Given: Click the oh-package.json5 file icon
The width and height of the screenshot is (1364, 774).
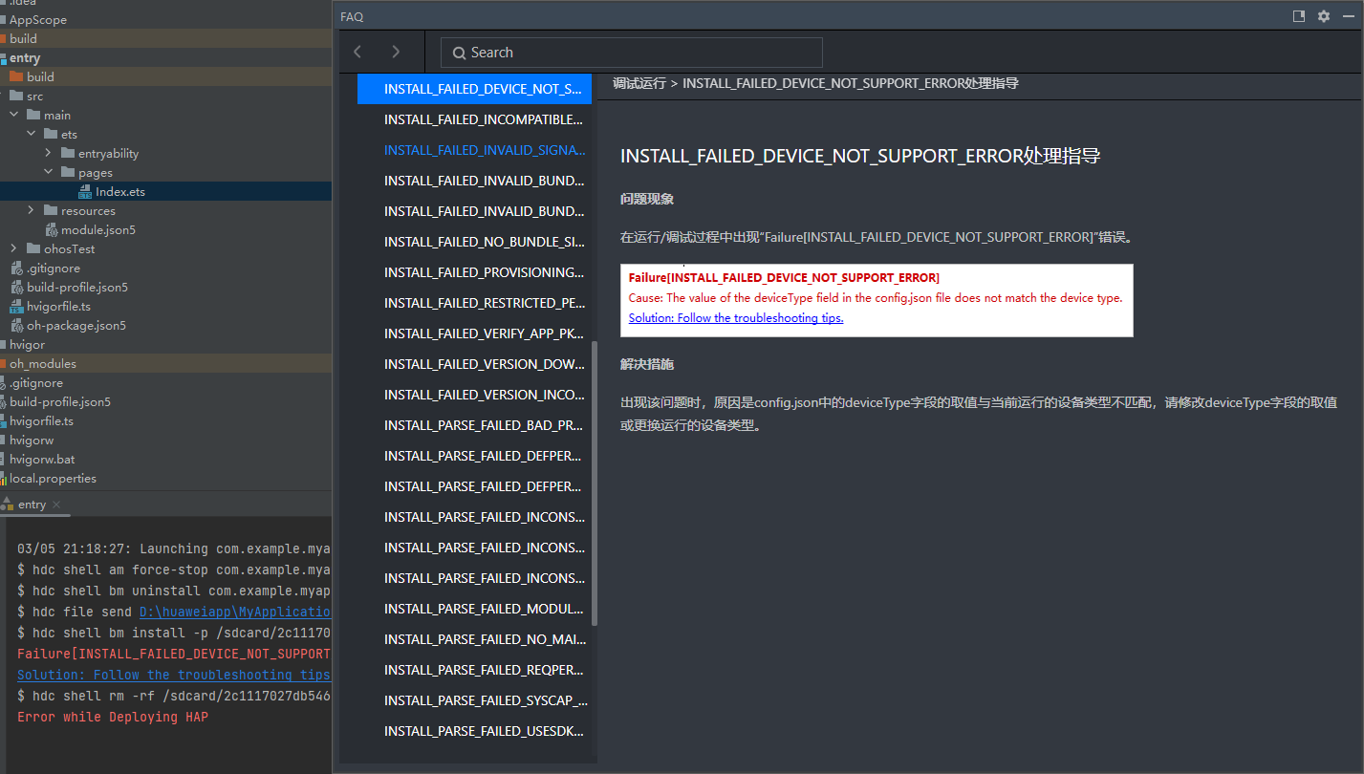Looking at the screenshot, I should click(x=17, y=326).
